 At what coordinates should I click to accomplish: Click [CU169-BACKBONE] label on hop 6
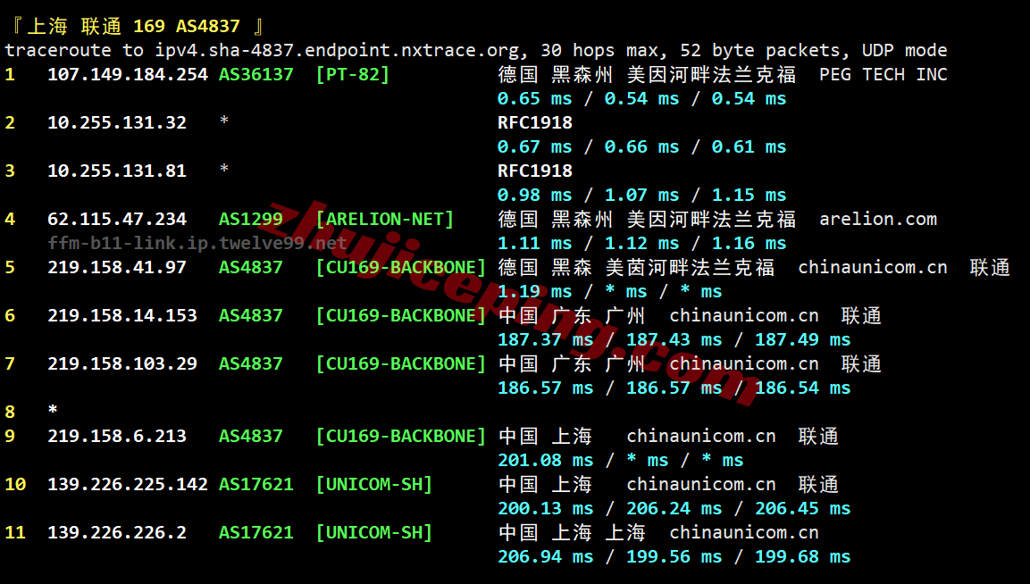(400, 314)
